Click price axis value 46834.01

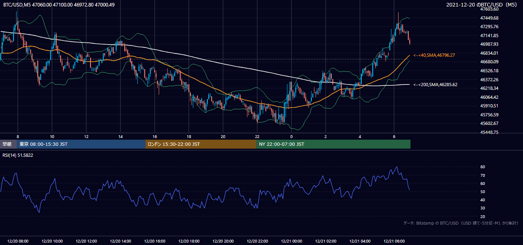[x=489, y=53]
